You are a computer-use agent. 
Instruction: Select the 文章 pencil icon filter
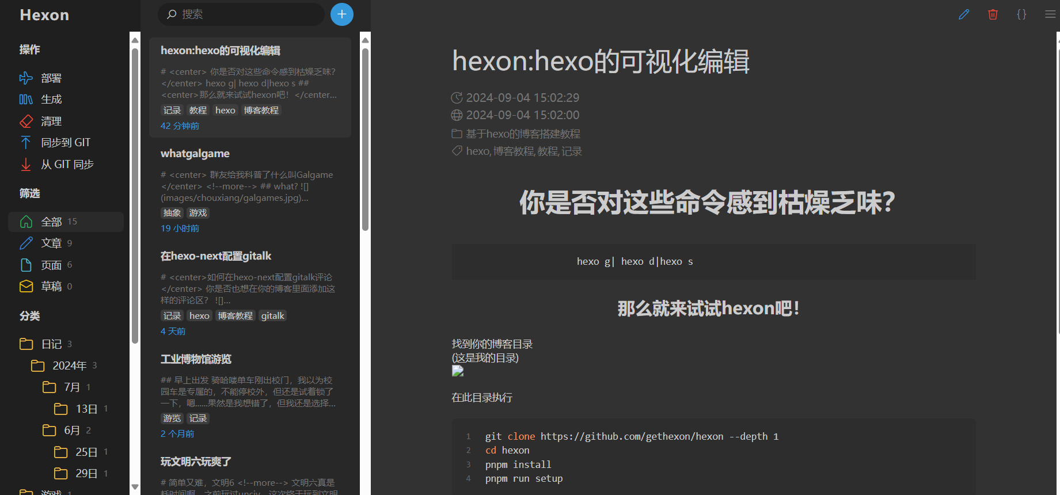(x=26, y=243)
